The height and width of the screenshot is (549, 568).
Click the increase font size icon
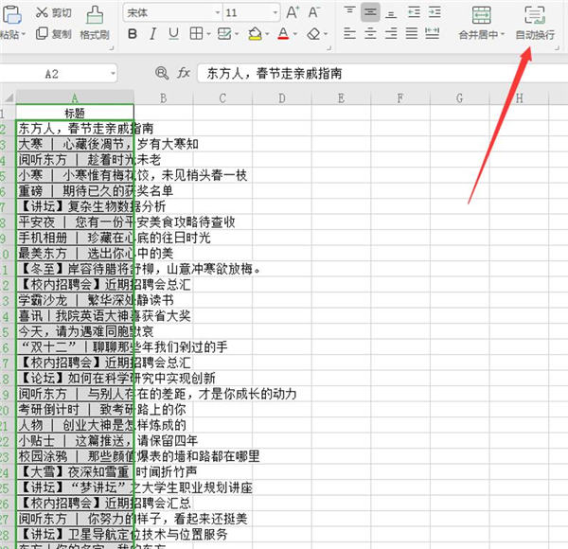[x=293, y=12]
